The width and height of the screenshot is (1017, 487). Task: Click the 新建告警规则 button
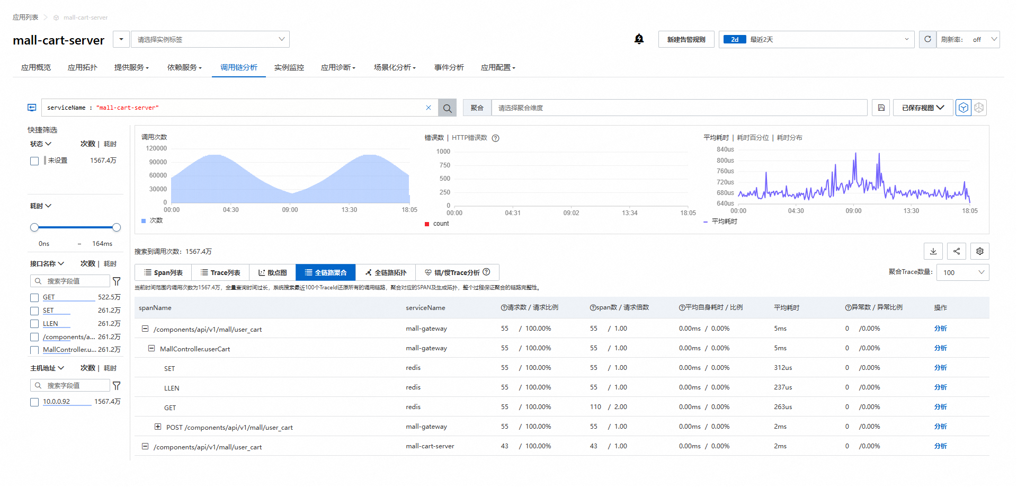click(x=686, y=39)
